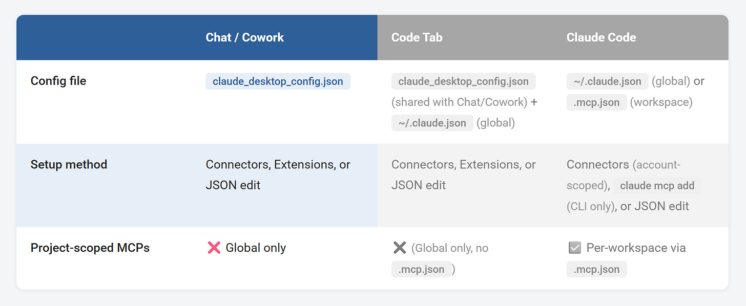Toggle the Global only X mark for Chat/Cowork

tap(215, 248)
